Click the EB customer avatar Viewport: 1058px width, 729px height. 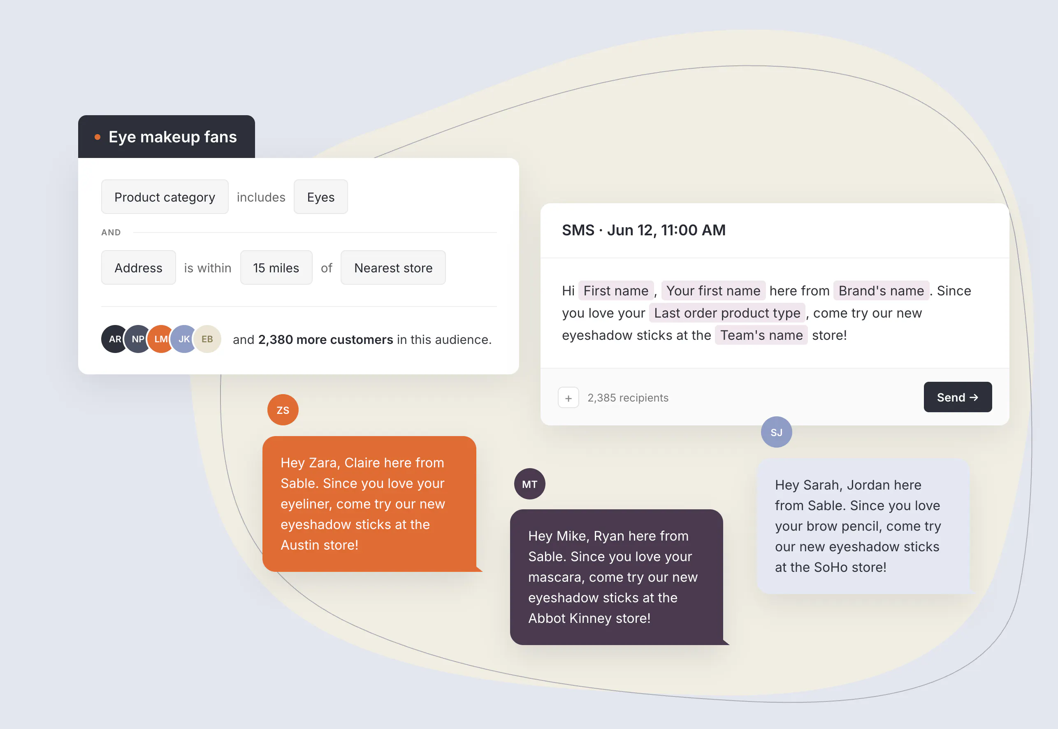207,339
